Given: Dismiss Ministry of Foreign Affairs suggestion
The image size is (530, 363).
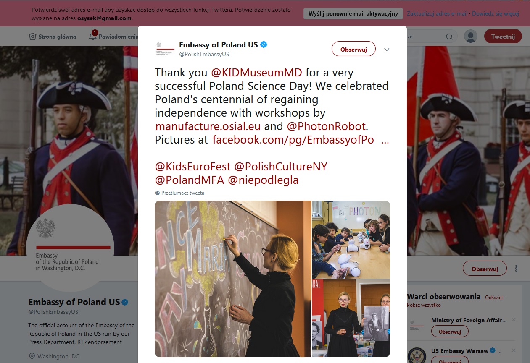Looking at the screenshot, I should click(514, 320).
